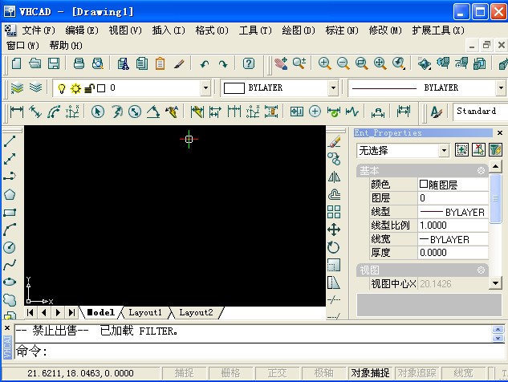Switch to the Layout2 tab
The image size is (508, 382).
click(197, 313)
